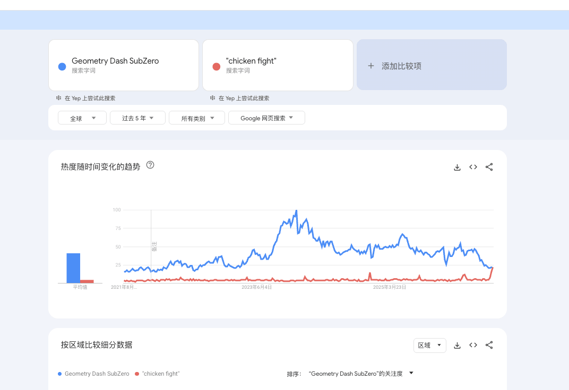569x390 pixels.
Task: Click the peak at 100 on blue line
Action: 297,210
